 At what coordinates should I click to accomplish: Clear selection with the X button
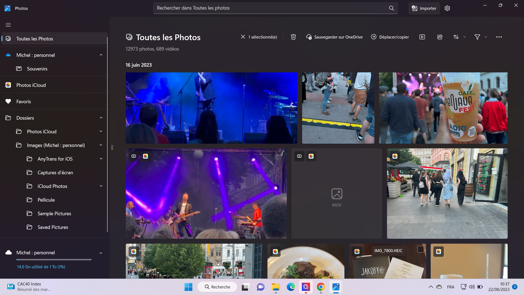[x=243, y=37]
